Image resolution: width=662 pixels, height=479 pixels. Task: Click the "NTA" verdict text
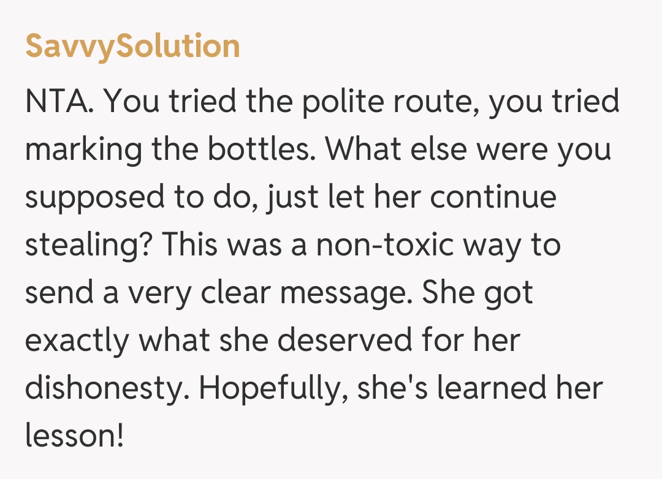pyautogui.click(x=56, y=102)
